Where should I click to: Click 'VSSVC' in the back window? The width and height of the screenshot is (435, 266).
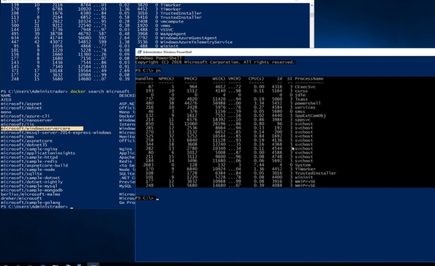[167, 30]
